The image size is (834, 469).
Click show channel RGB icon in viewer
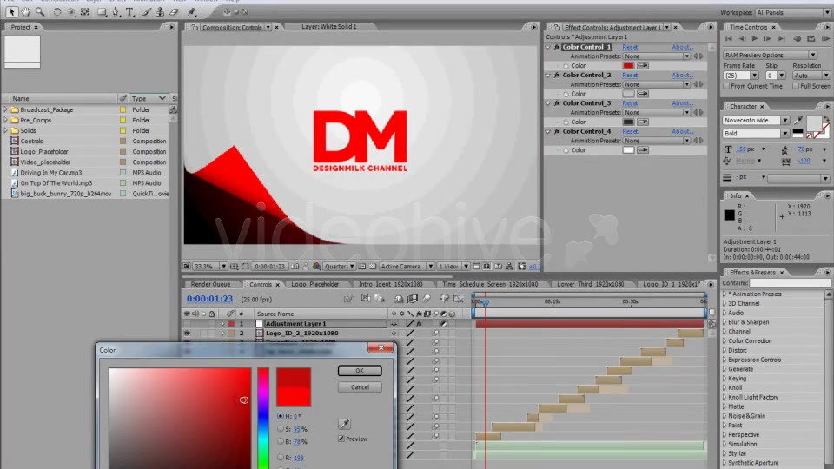pos(316,267)
